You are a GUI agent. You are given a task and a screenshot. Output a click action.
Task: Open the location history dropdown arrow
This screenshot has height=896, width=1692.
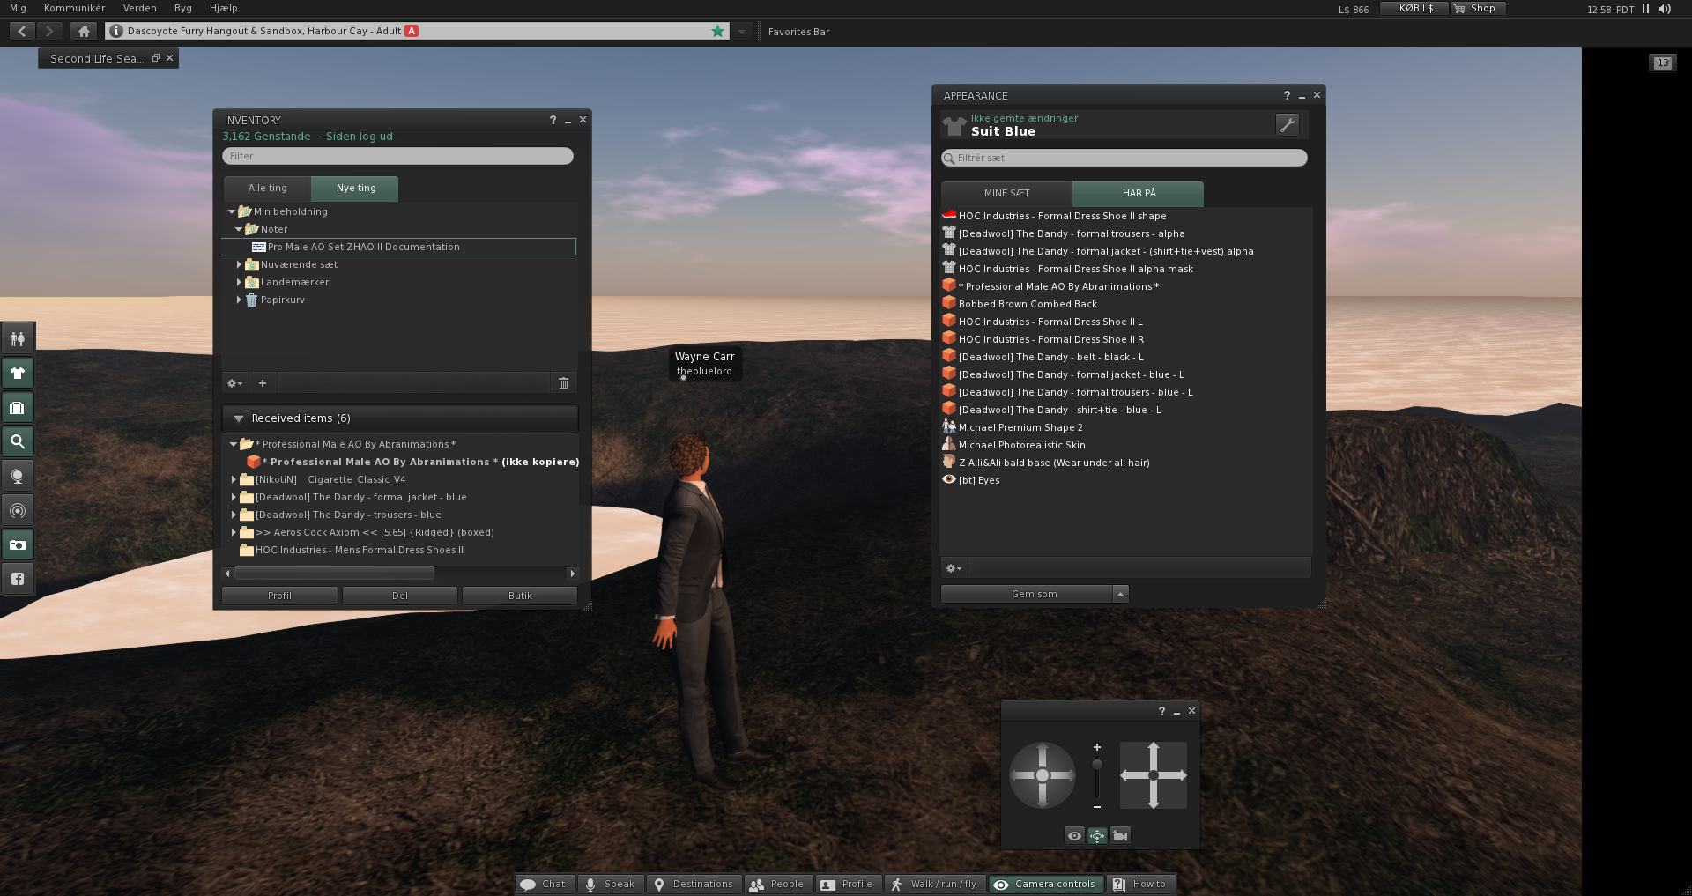click(x=742, y=31)
